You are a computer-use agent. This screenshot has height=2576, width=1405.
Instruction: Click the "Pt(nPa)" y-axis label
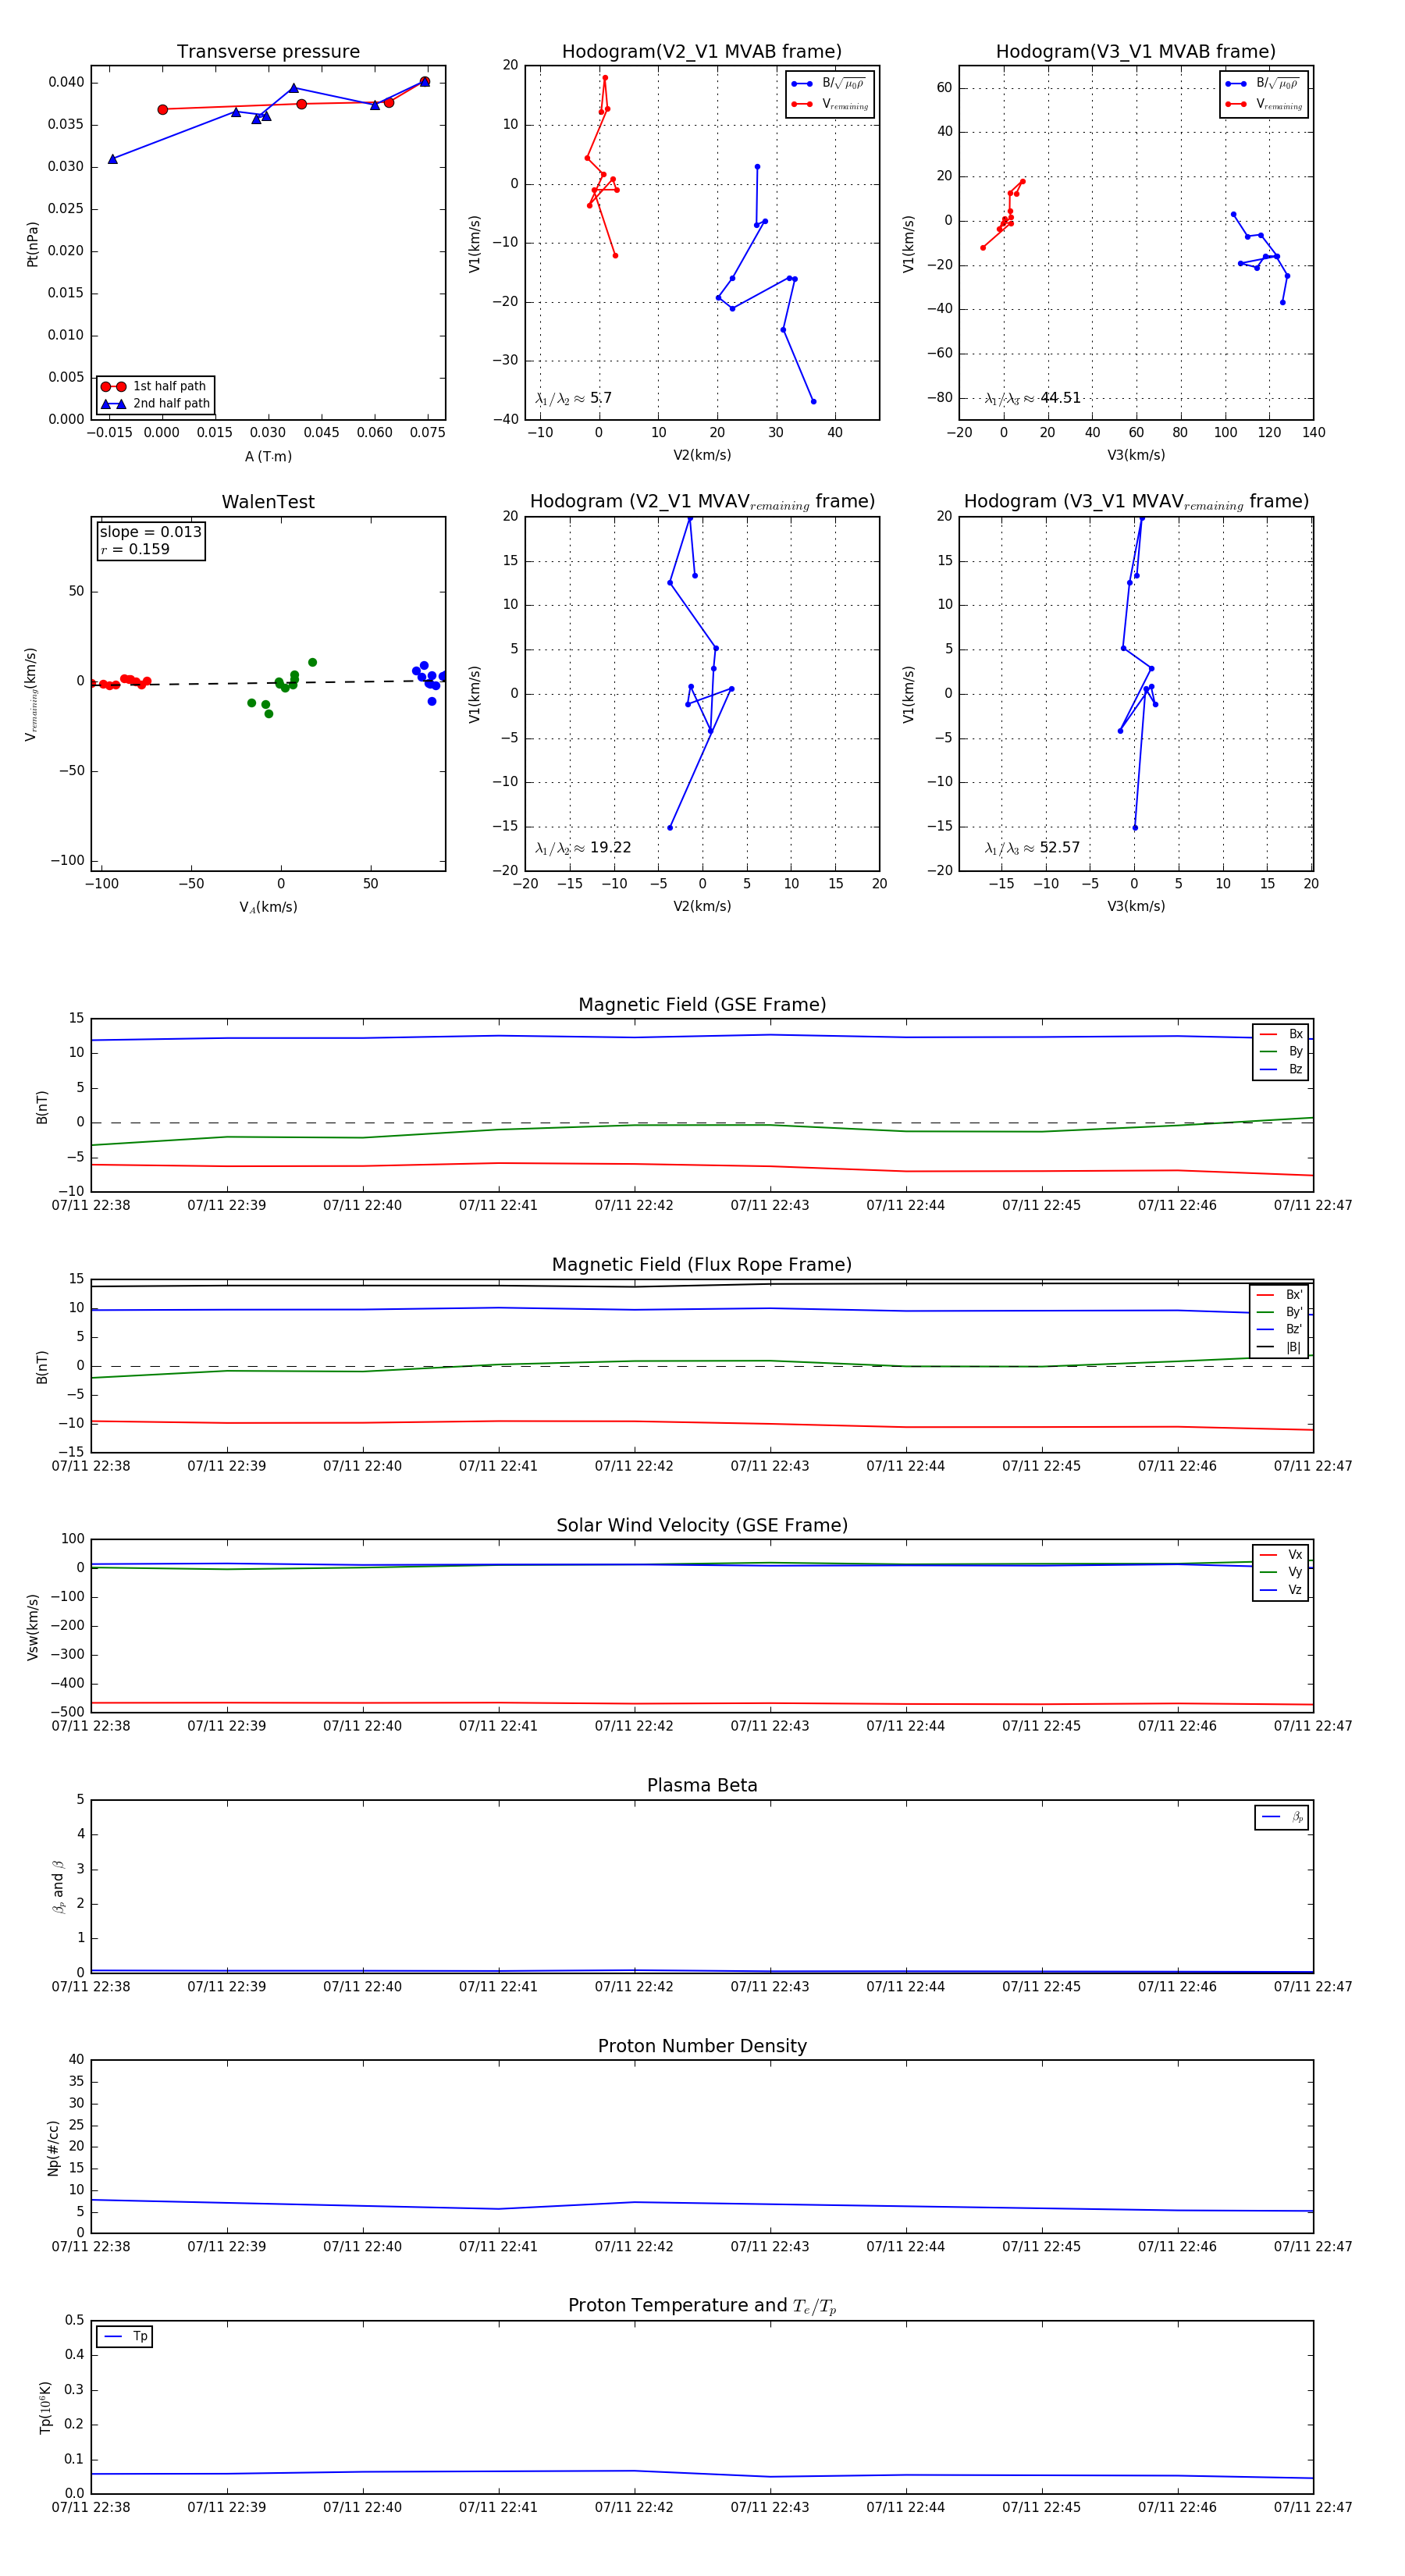point(32,244)
